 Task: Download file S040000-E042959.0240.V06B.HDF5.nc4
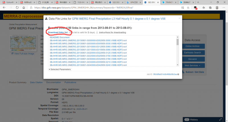tap(88, 65)
